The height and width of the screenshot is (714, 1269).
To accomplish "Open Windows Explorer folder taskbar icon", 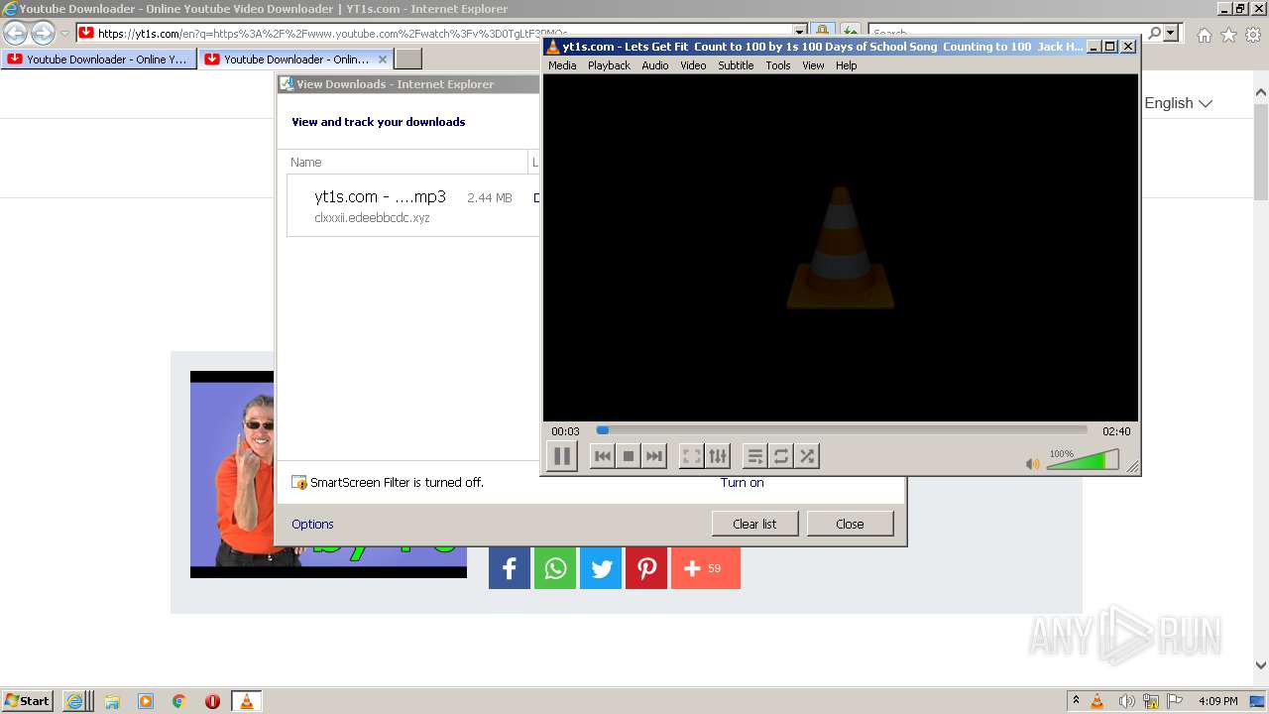I will point(112,701).
